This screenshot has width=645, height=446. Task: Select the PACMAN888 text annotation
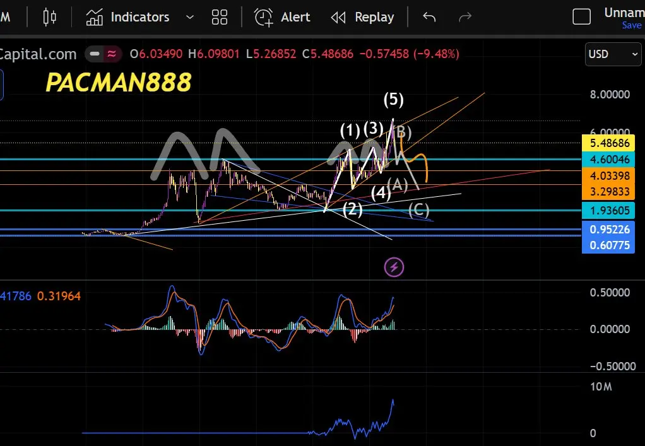click(x=119, y=82)
